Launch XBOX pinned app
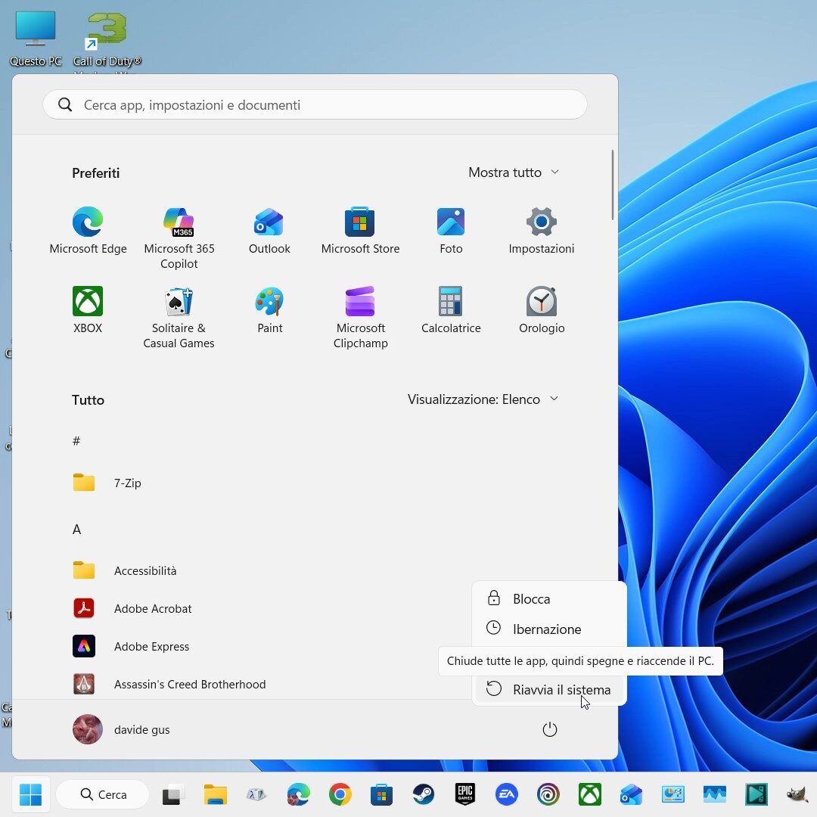The image size is (817, 817). (88, 309)
